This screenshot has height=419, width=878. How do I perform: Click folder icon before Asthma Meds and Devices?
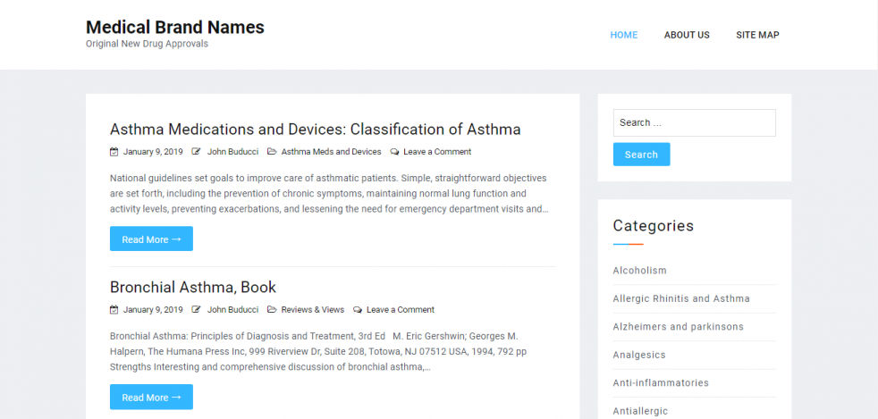(272, 152)
